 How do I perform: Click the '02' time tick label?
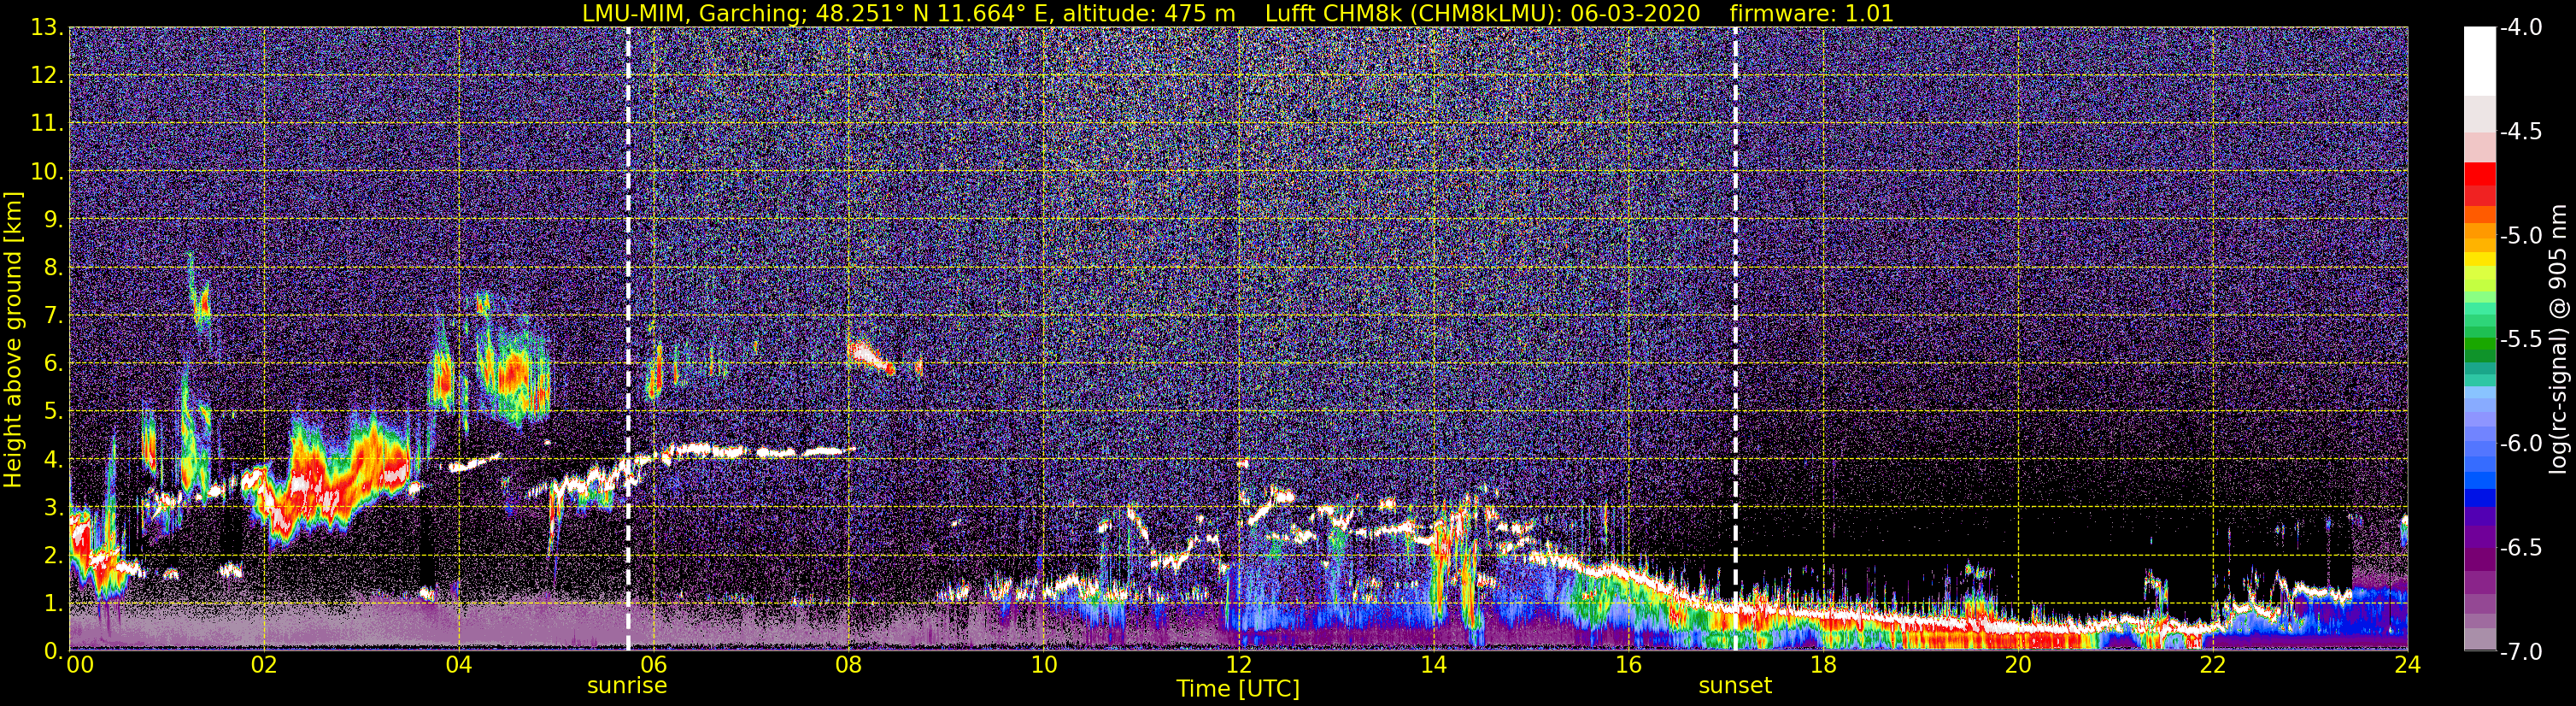click(x=264, y=665)
